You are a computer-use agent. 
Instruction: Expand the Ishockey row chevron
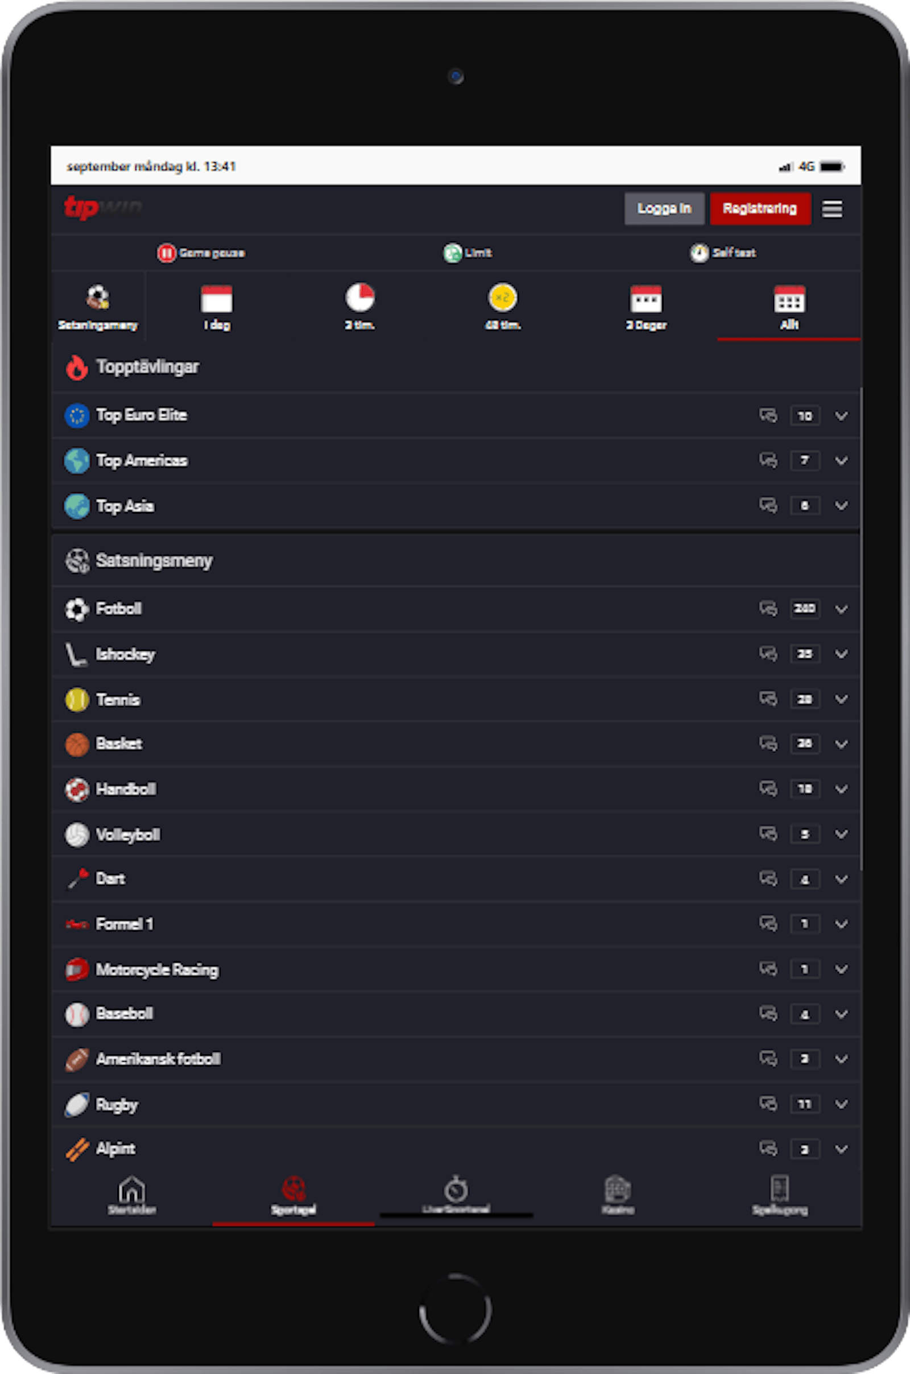point(842,654)
